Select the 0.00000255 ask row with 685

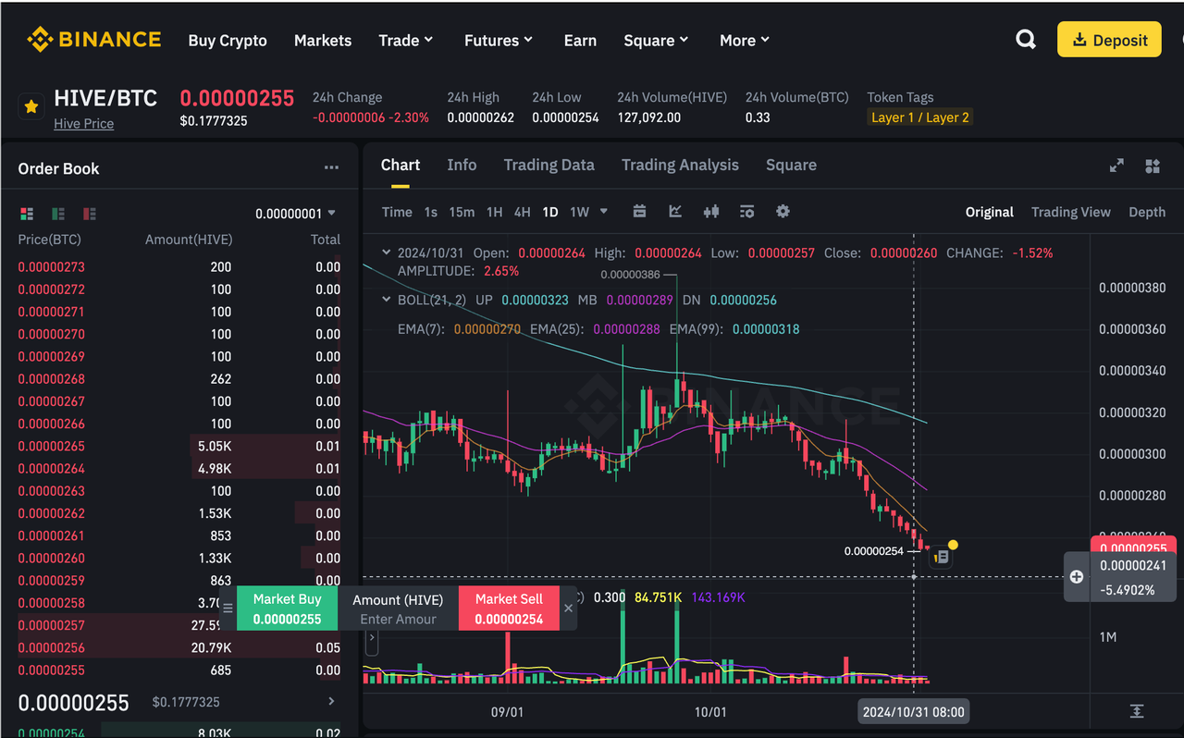[x=179, y=670]
